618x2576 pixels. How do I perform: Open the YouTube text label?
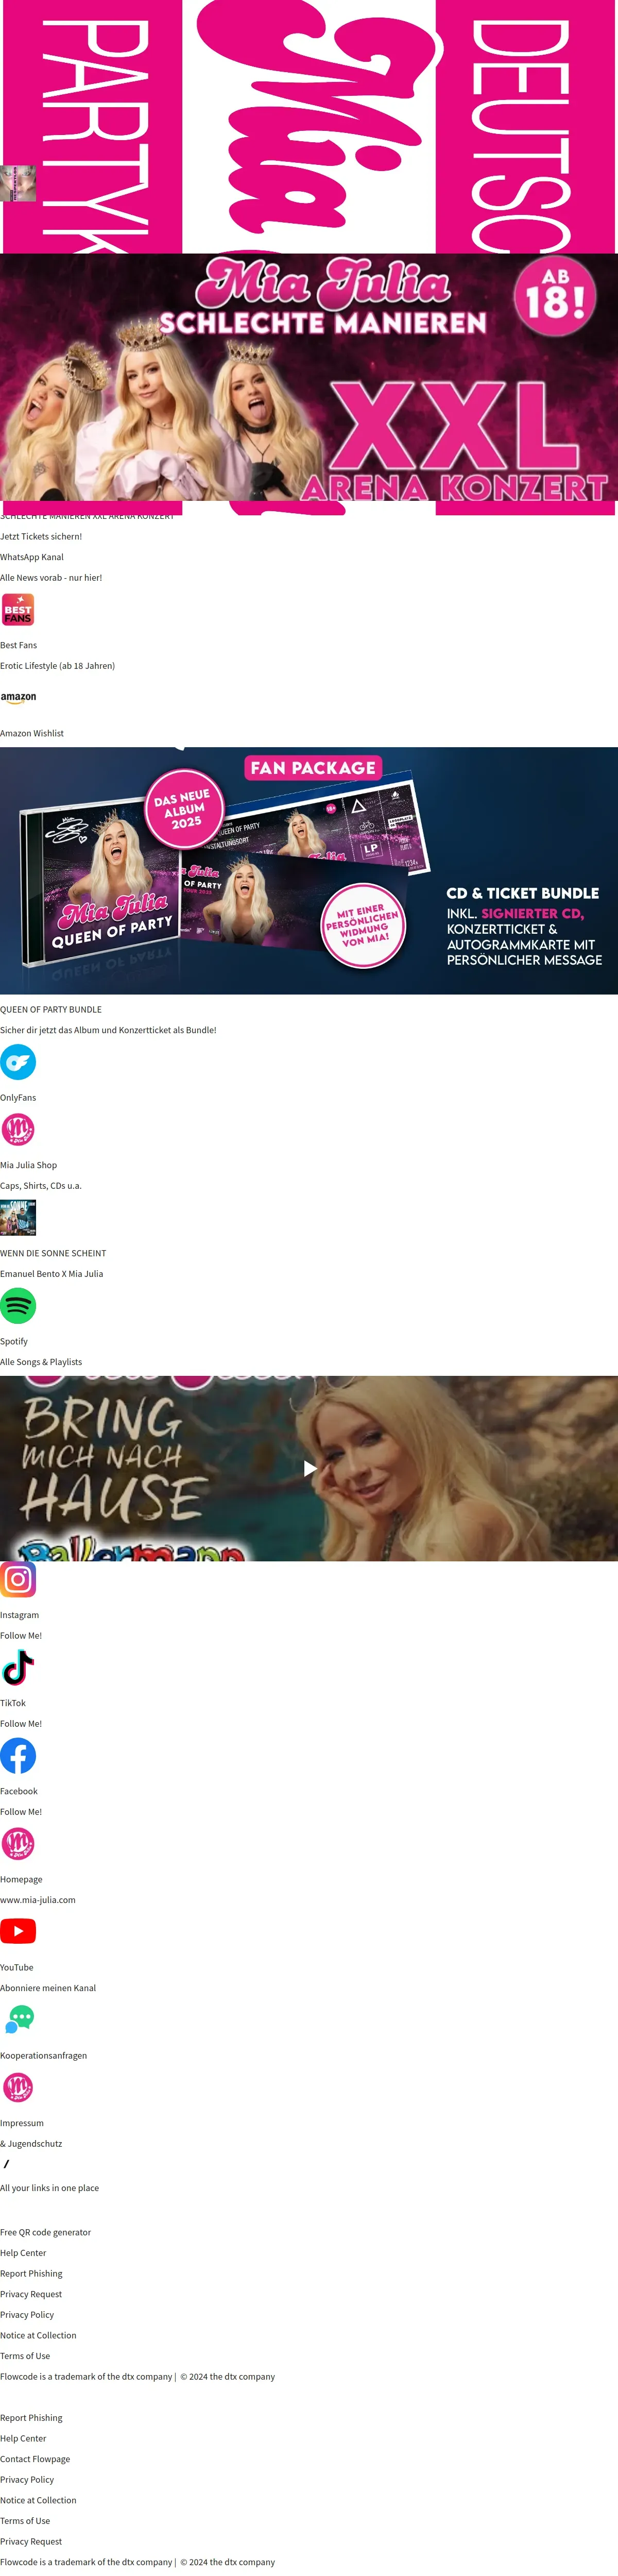point(17,1967)
